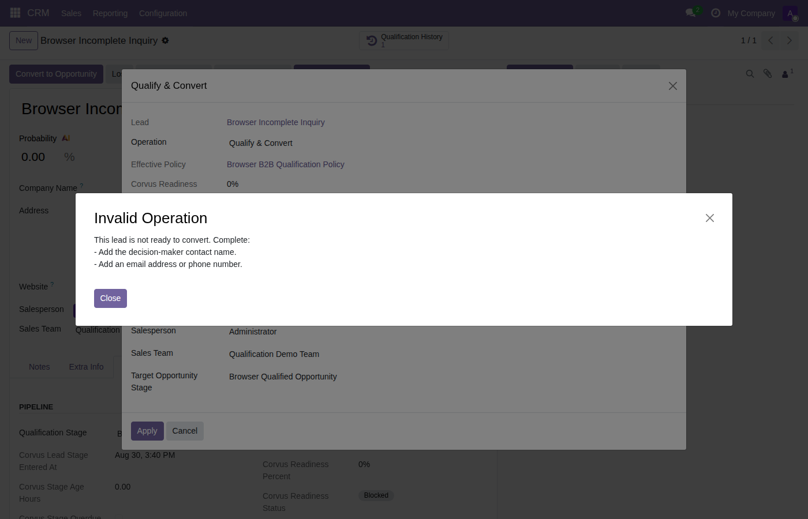
Task: Click the Invalid Operation heading
Action: tap(151, 218)
